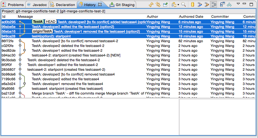The height and width of the screenshot is (138, 258).
Task: Select the HEAD label on commit ad0b295
Action: 51,22
